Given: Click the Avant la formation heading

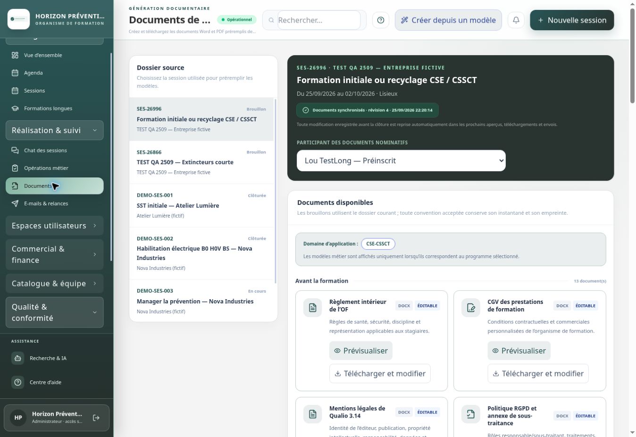Looking at the screenshot, I should click(322, 281).
